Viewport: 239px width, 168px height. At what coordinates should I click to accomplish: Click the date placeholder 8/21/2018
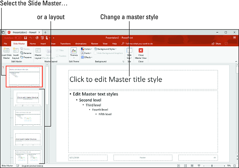point(88,158)
